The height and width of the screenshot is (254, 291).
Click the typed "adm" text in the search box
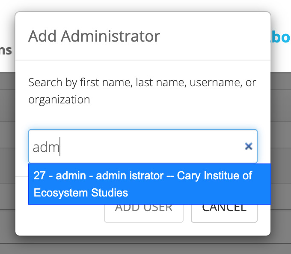tap(46, 147)
